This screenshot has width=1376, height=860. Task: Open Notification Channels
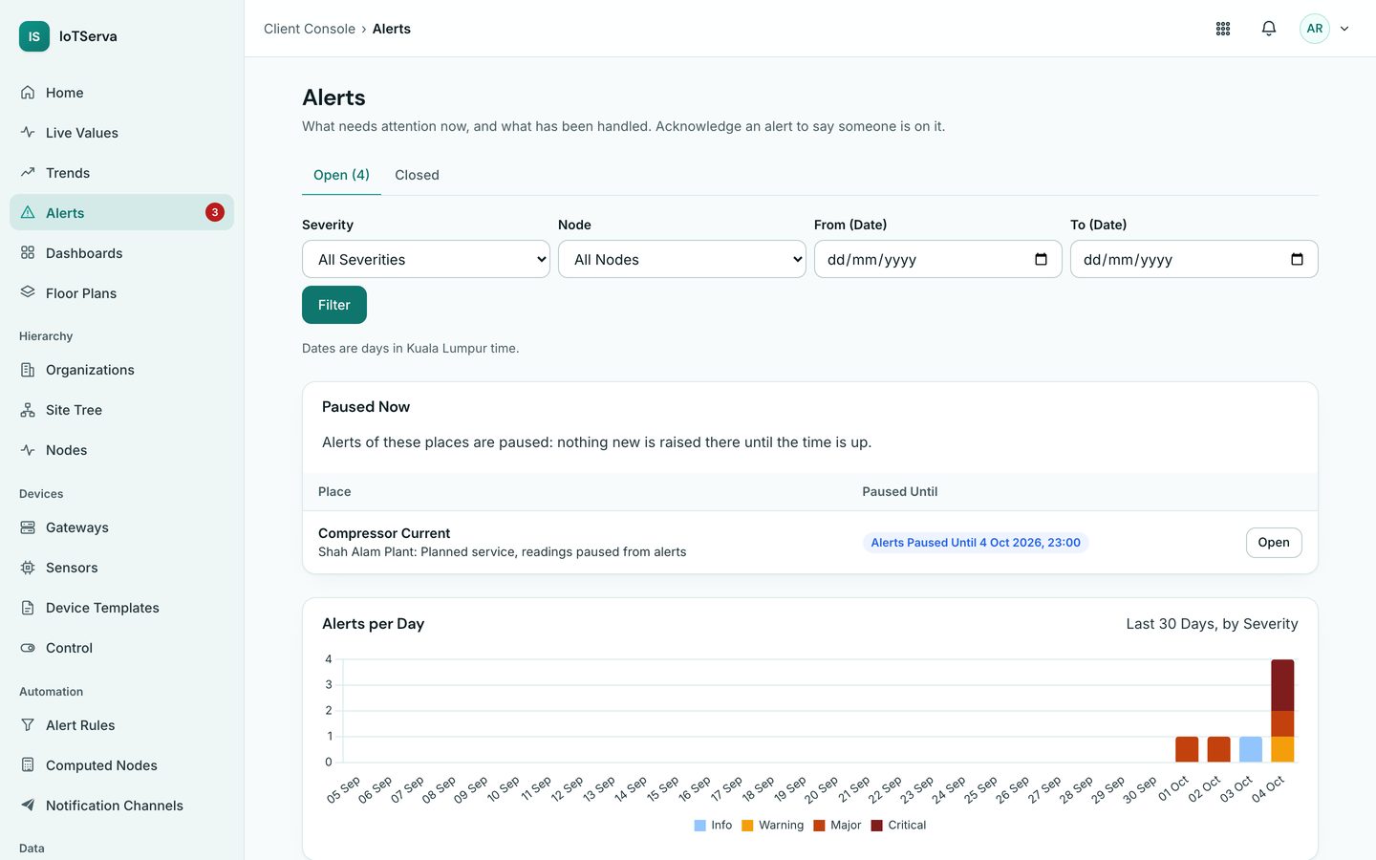pyautogui.click(x=121, y=806)
